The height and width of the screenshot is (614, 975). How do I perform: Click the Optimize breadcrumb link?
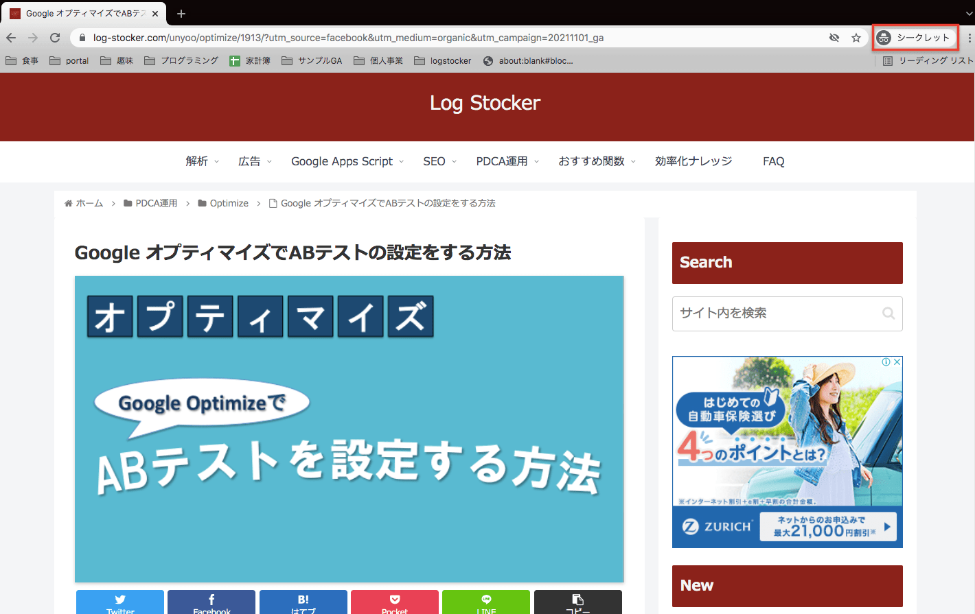pos(223,203)
